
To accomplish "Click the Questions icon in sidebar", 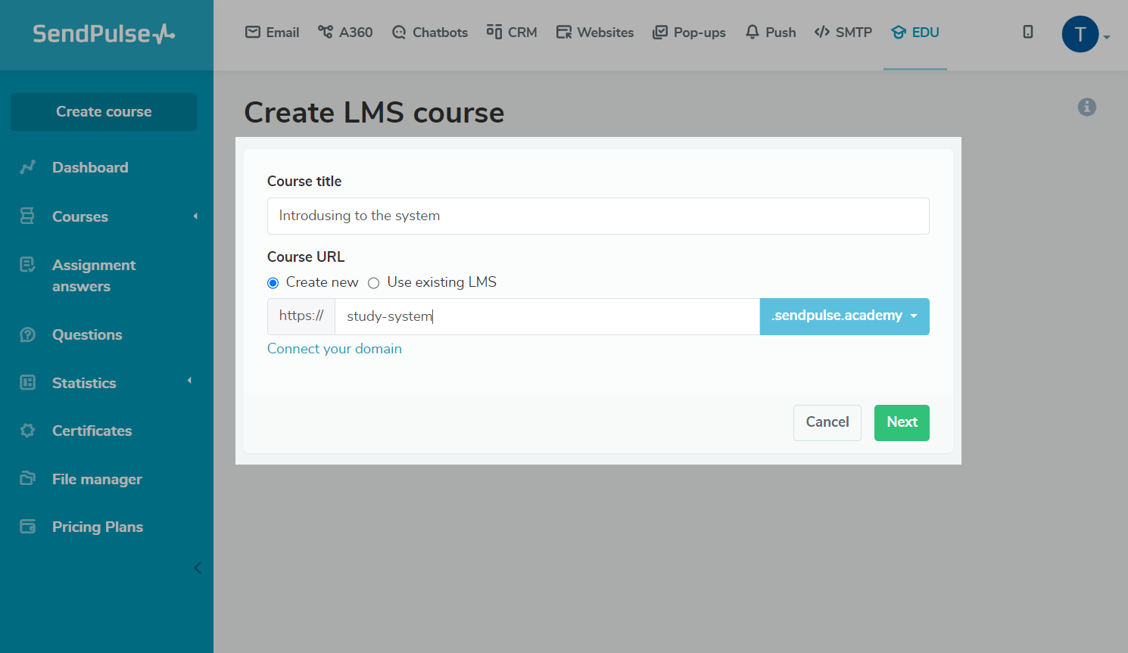I will point(28,334).
